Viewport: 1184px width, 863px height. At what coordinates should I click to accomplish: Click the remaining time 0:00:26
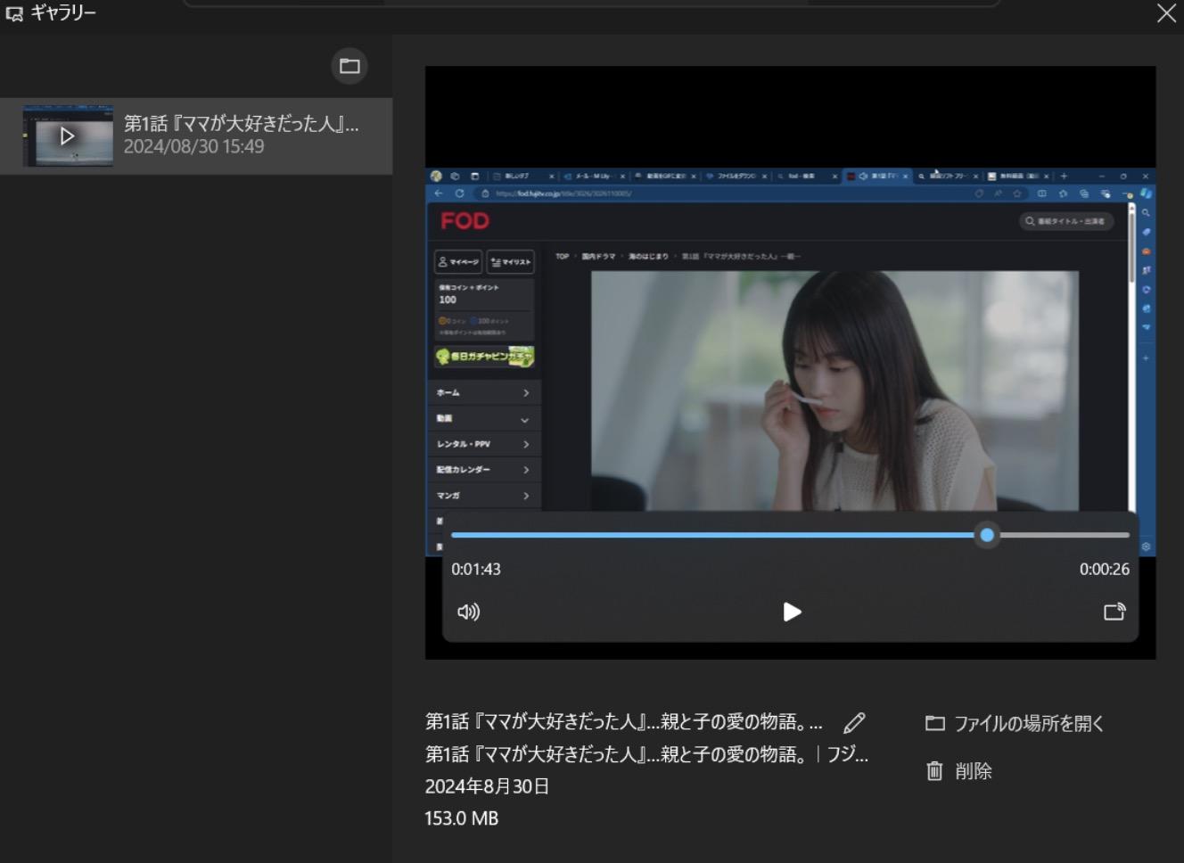coord(1105,569)
